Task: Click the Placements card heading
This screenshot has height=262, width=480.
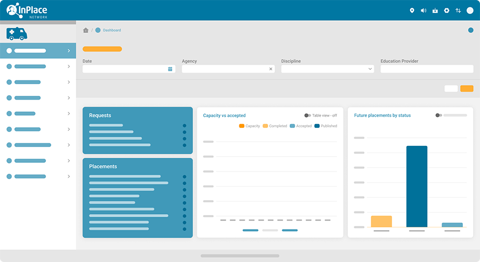Action: 103,166
